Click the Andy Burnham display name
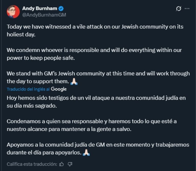This screenshot has height=171, width=196. (x=40, y=8)
